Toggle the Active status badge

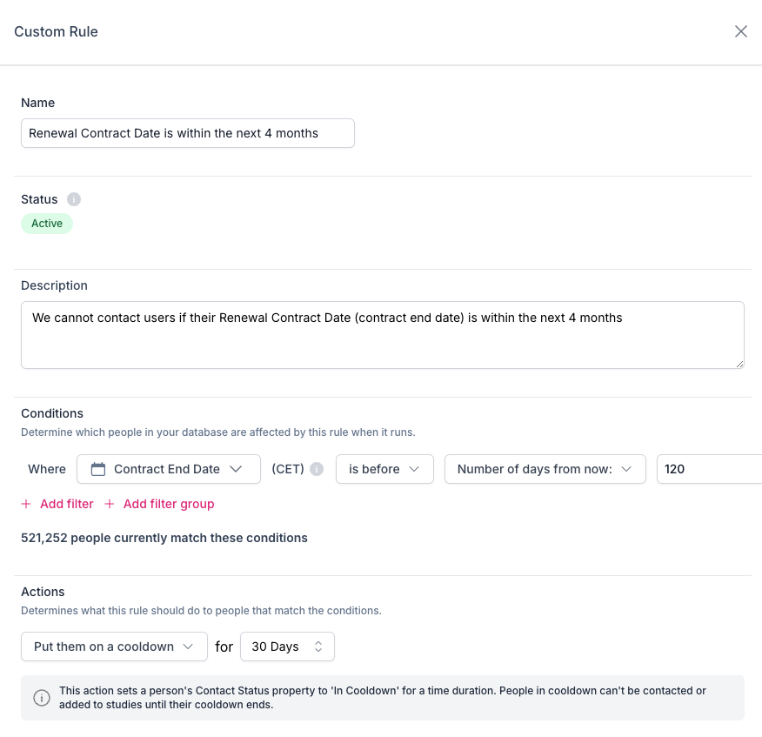47,224
